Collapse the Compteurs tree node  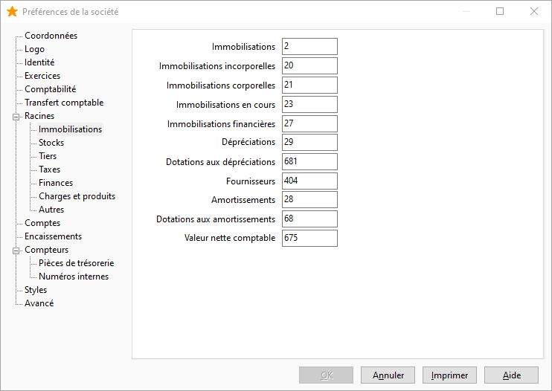point(16,251)
